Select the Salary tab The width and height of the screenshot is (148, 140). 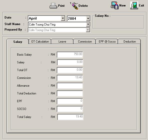tap(18, 42)
